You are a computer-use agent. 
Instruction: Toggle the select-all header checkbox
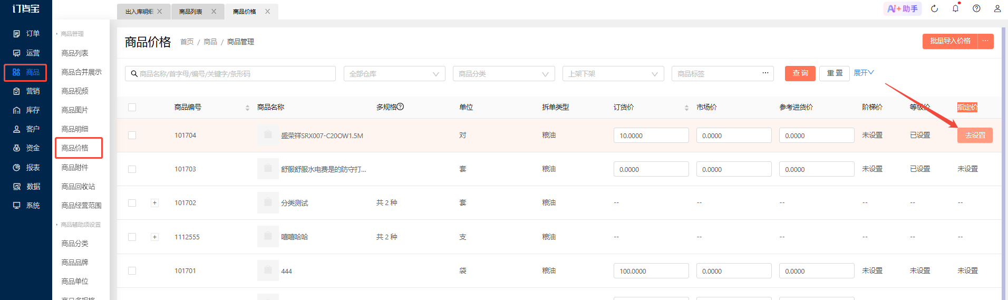[132, 108]
